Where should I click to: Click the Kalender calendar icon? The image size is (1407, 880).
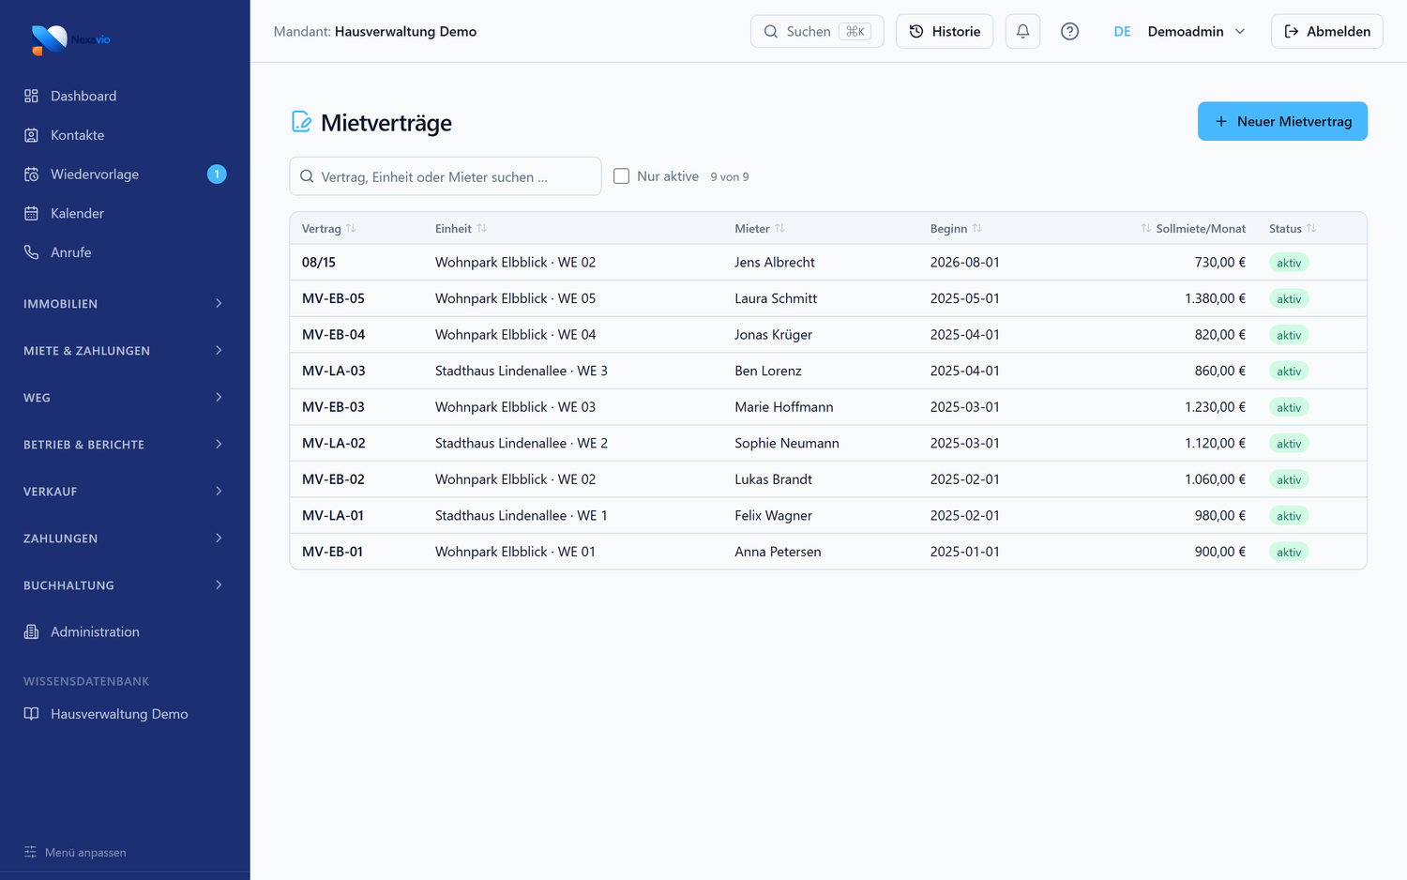tap(31, 214)
